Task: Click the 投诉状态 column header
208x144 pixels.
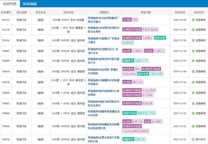Action: (198, 12)
